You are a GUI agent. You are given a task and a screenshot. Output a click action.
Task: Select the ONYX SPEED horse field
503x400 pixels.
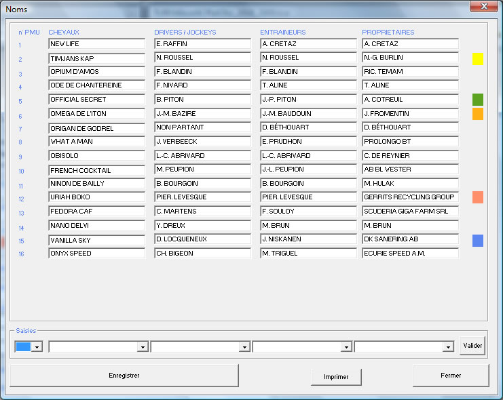(96, 254)
